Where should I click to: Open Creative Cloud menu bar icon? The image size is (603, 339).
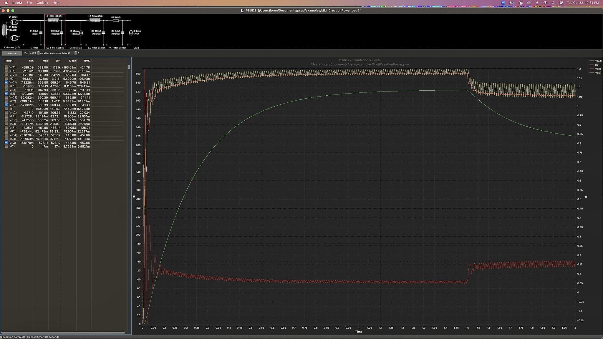[512, 3]
